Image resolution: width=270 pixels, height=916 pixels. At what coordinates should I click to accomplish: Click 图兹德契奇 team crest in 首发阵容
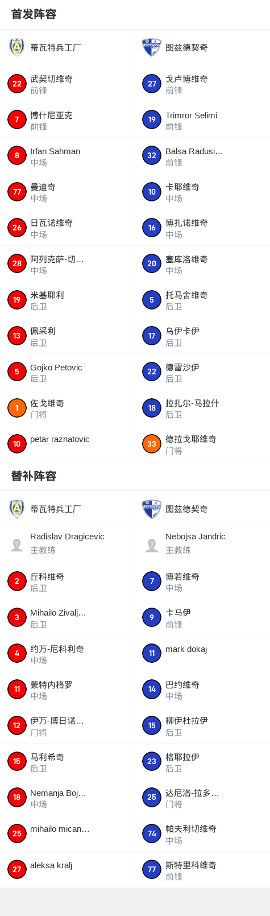click(x=152, y=47)
